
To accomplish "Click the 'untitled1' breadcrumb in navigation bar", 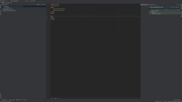I will (x=3, y=3).
